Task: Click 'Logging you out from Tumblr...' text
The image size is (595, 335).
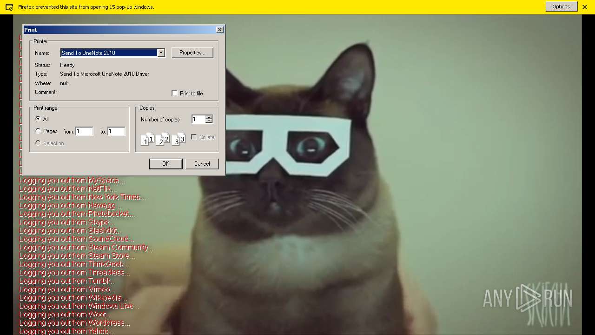Action: pyautogui.click(x=67, y=281)
